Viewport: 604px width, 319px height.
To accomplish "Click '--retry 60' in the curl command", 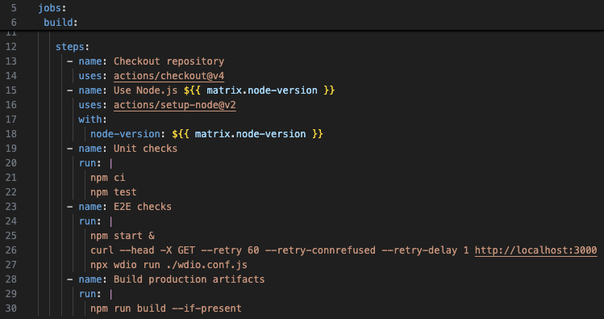I will (230, 250).
